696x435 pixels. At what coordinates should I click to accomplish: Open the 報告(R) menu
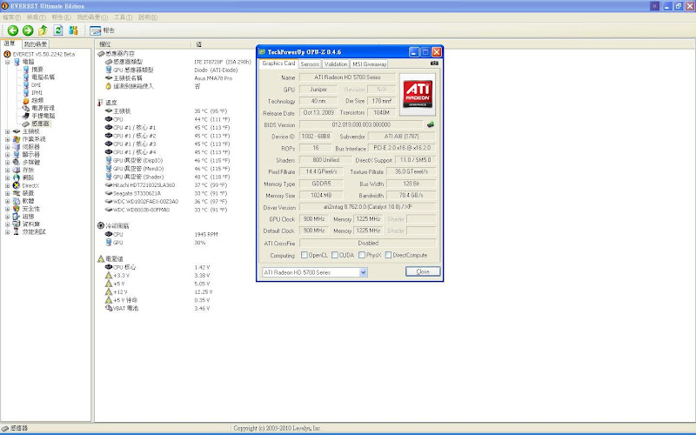61,17
